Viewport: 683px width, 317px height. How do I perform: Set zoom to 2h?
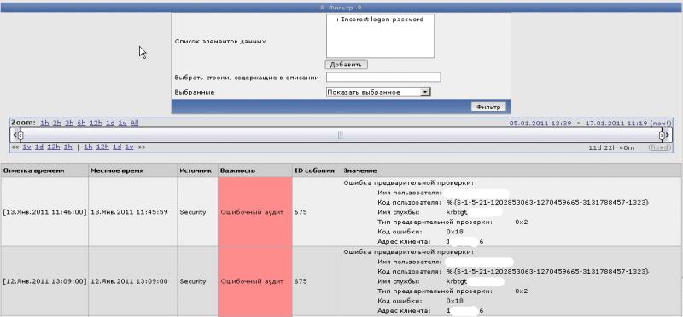tap(57, 123)
